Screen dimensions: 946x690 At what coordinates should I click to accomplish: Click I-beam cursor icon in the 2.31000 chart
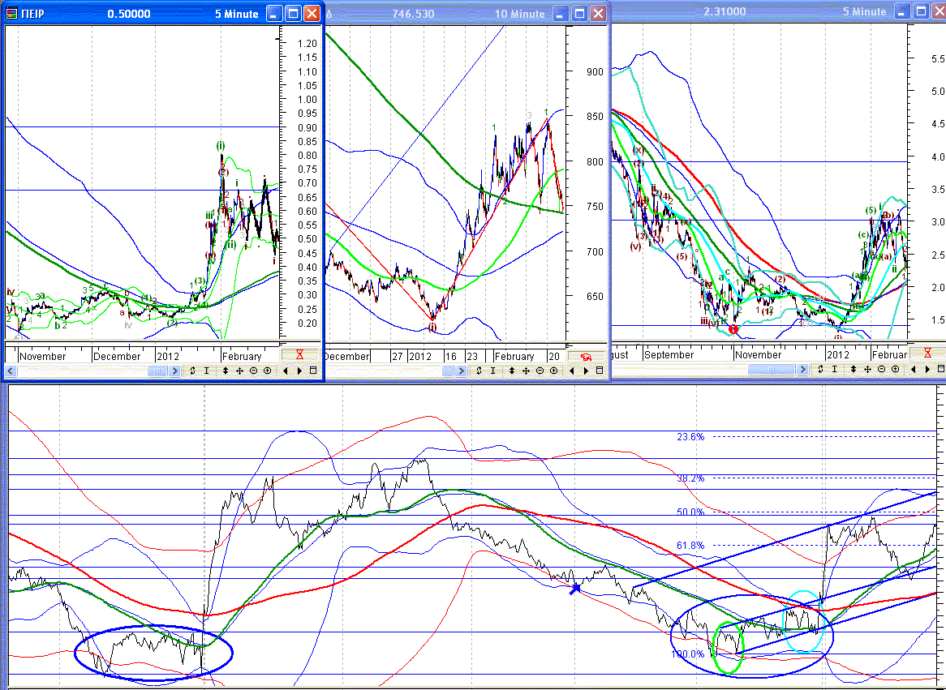pos(834,369)
